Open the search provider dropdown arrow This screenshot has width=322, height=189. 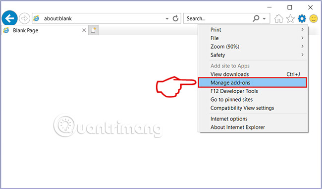(265, 19)
